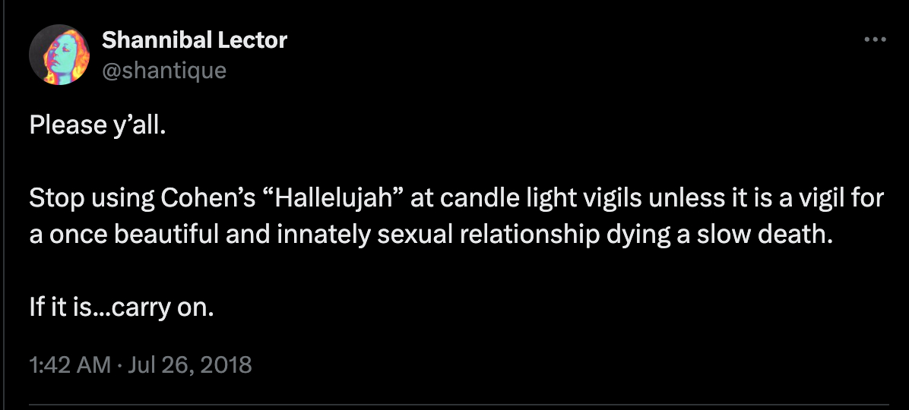Click the Jul 26, 2018 date
Image resolution: width=909 pixels, height=410 pixels.
[190, 364]
